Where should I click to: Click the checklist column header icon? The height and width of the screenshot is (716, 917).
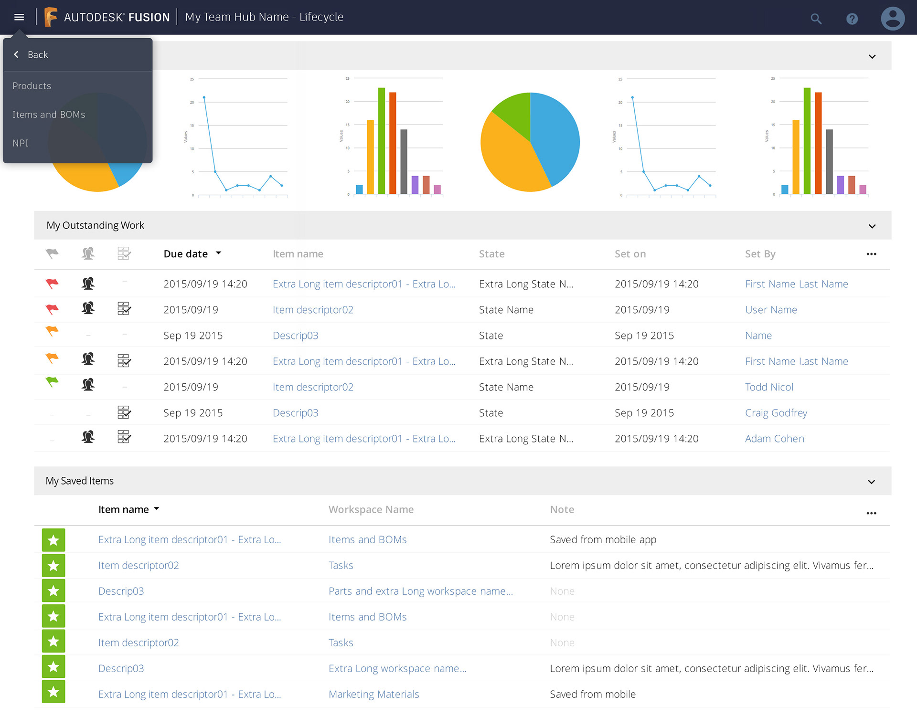coord(124,253)
